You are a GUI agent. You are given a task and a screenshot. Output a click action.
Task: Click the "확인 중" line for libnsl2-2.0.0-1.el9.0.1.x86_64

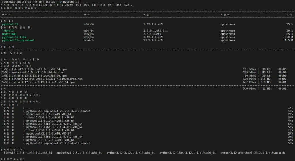click(39, 130)
